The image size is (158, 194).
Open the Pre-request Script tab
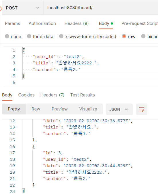coord(140,23)
